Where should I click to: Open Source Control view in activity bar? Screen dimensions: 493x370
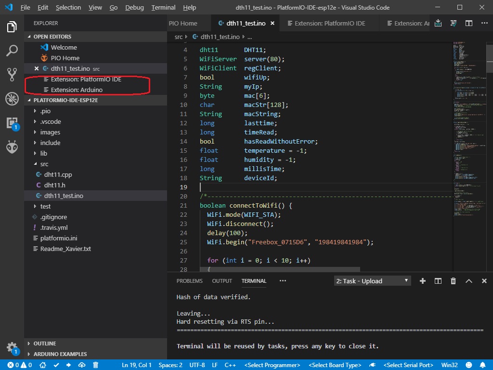tap(12, 75)
